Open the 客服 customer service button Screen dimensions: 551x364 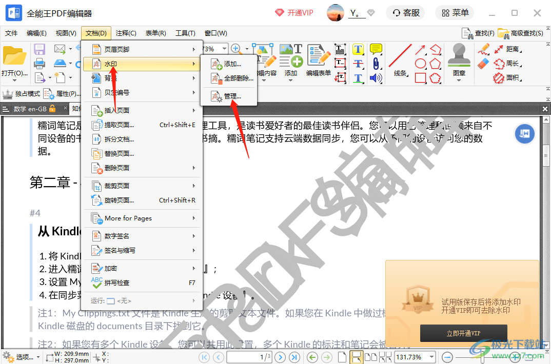click(405, 13)
